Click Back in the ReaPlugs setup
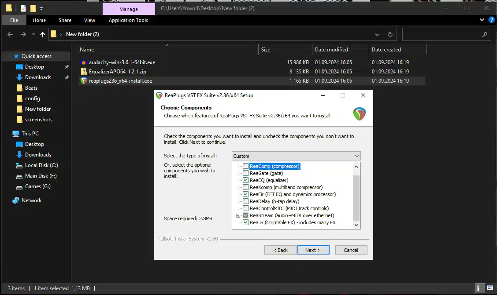This screenshot has width=497, height=295. (280, 250)
